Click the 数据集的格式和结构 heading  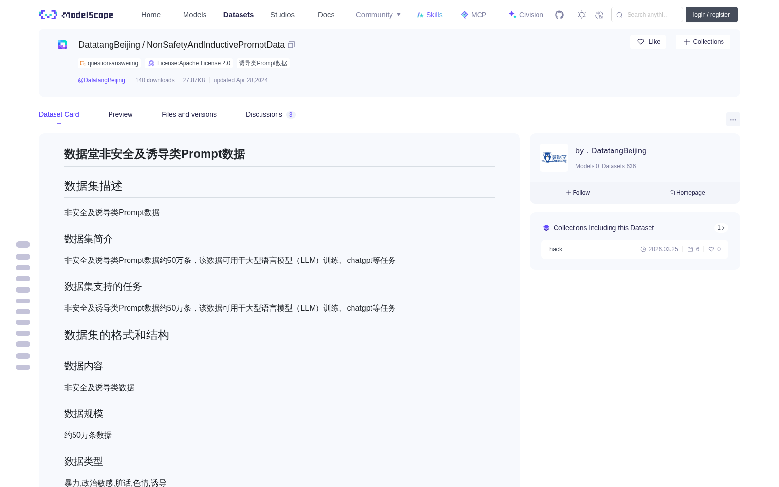click(x=117, y=335)
